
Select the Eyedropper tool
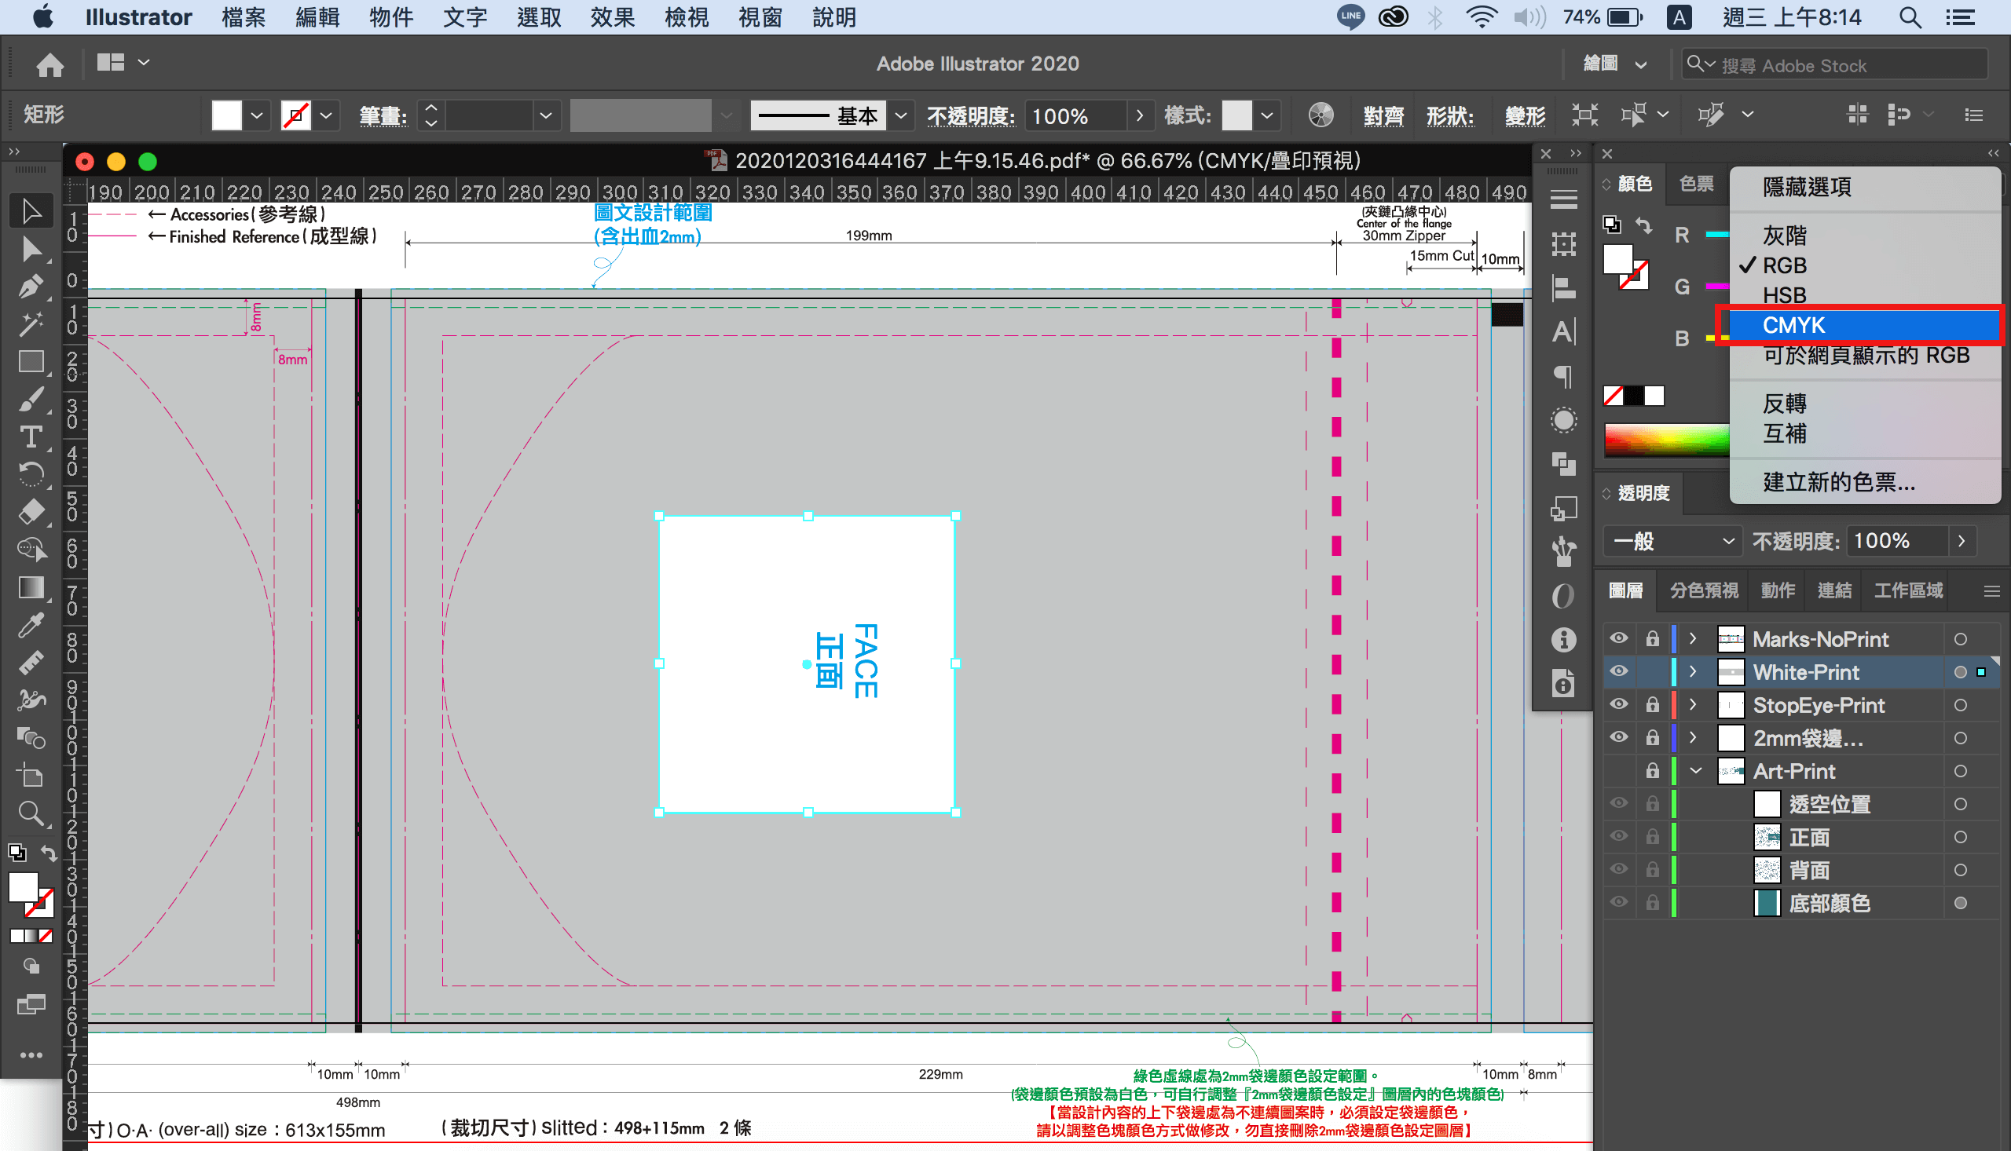click(x=31, y=625)
